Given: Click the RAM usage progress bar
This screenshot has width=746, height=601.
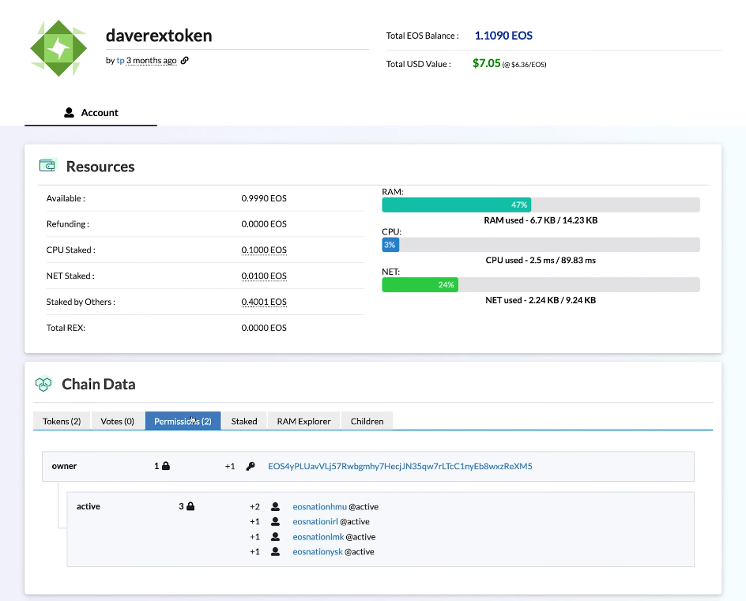Looking at the screenshot, I should [x=541, y=205].
